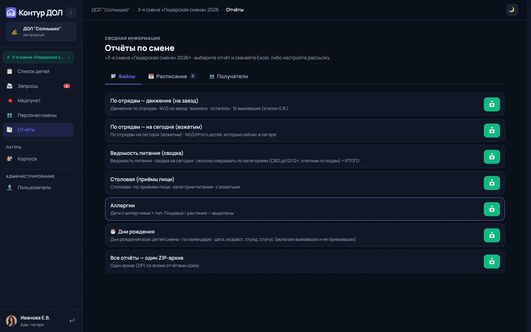Click the Столовая (приёмы пищи) title
Screen dimensions: 531x332
coord(142,179)
